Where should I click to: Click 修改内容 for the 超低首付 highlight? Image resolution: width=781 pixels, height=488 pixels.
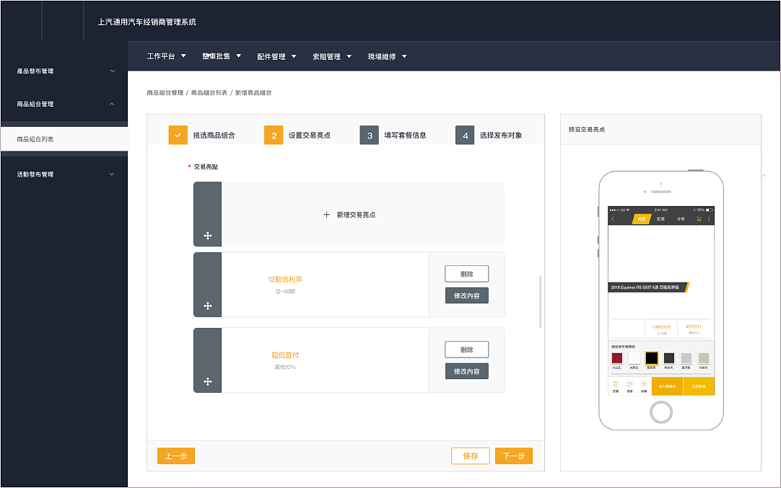pos(467,371)
